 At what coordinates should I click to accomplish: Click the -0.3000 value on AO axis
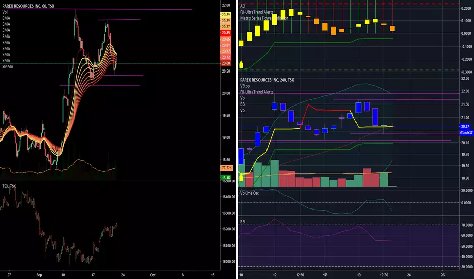click(466, 72)
